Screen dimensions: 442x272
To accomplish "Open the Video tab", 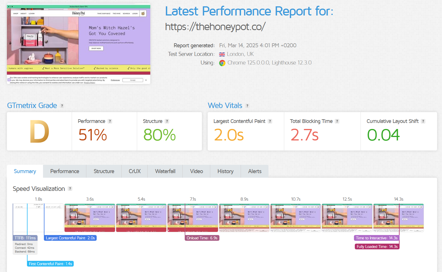I will [x=196, y=171].
